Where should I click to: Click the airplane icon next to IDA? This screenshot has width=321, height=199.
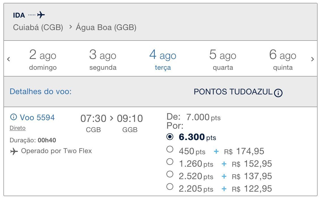click(41, 15)
